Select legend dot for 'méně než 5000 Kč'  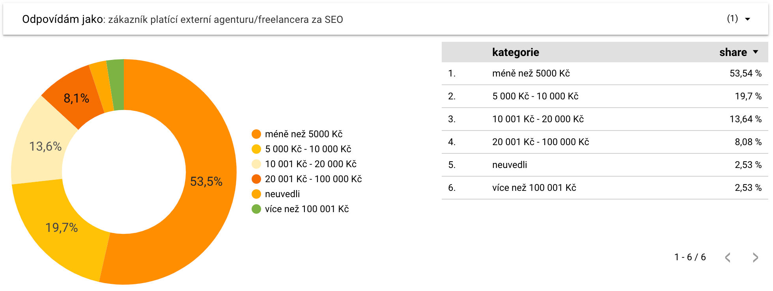coord(256,134)
